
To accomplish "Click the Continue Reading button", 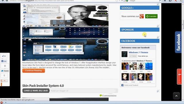I will (34, 70).
